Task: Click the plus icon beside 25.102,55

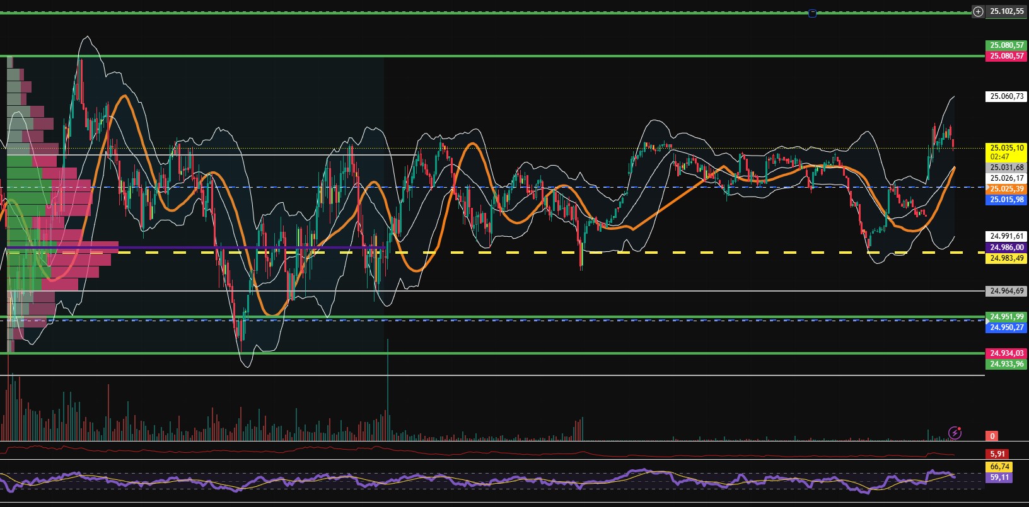Action: click(978, 11)
